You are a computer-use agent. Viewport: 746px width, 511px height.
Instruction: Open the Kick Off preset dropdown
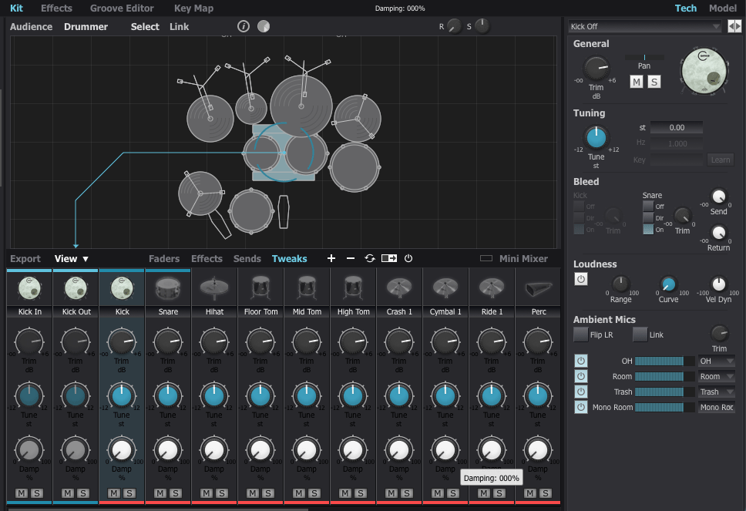click(x=645, y=26)
